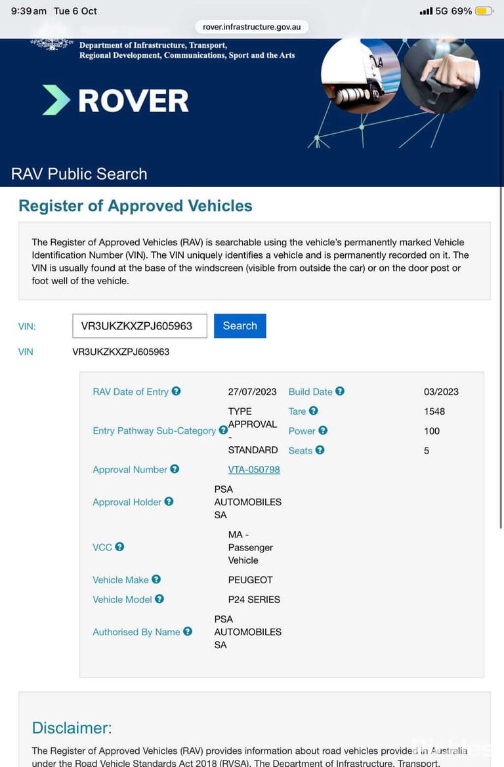Tap the 9:39 am clock in status bar
This screenshot has height=767, width=504.
point(29,10)
